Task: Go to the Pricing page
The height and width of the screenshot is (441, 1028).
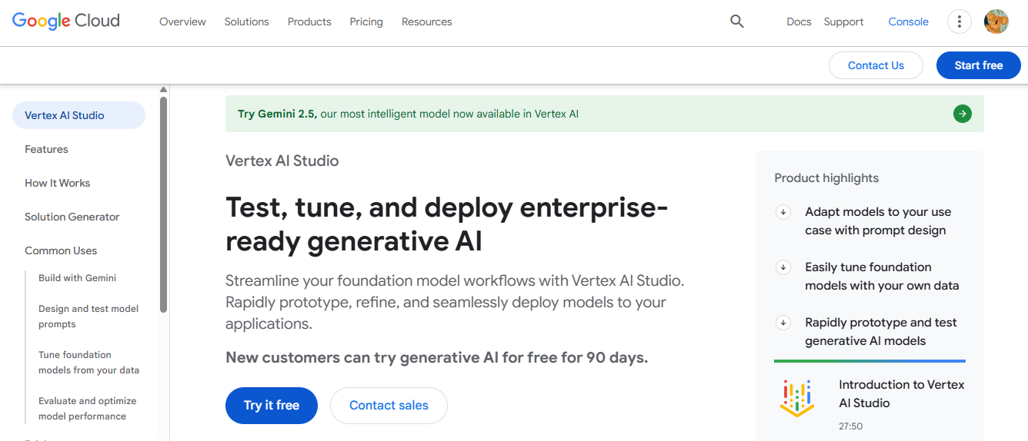Action: pos(366,22)
